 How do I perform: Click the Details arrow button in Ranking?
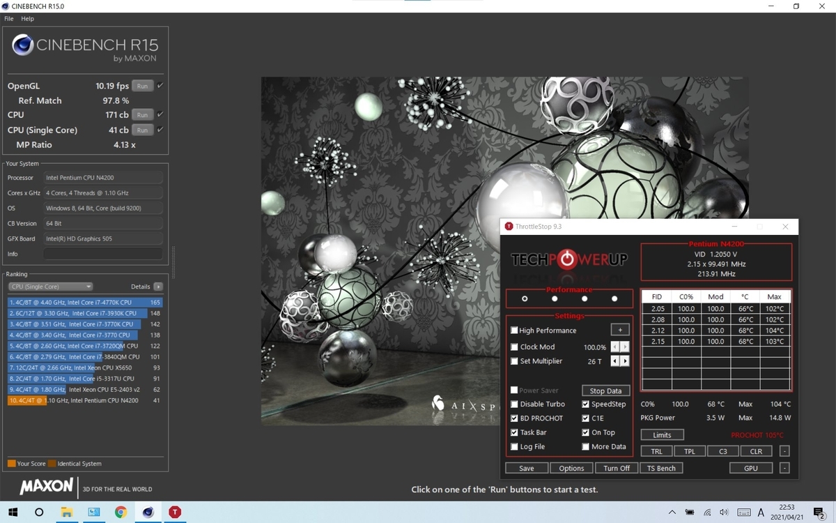[x=158, y=287]
